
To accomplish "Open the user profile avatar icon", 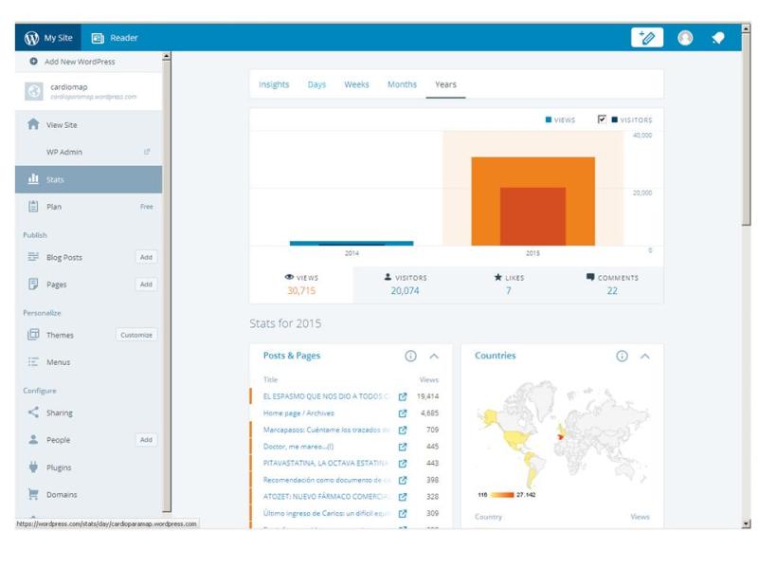I will click(x=685, y=38).
